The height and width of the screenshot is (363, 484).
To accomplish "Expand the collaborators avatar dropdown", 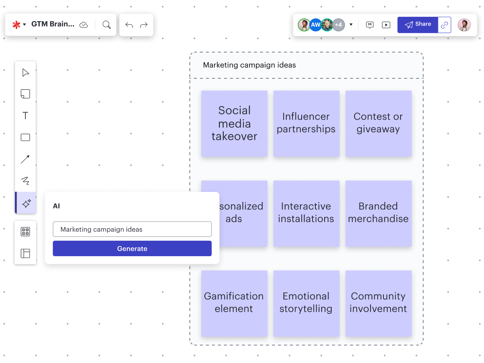I will point(351,25).
